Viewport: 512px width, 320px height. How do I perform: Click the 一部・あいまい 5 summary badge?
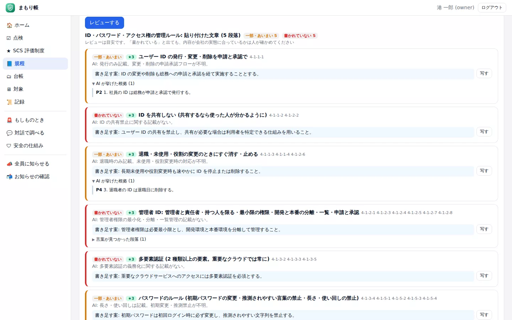click(x=261, y=36)
